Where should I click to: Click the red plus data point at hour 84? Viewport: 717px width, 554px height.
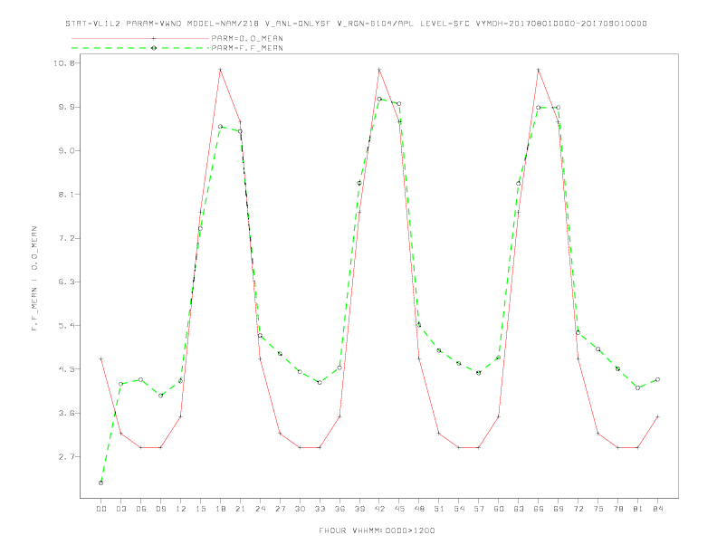click(x=658, y=416)
